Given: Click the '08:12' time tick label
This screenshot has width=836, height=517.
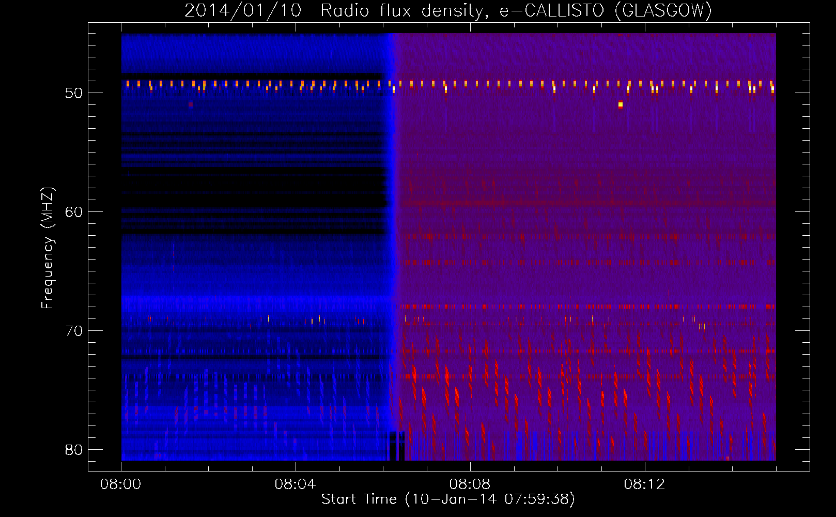Looking at the screenshot, I should [644, 484].
